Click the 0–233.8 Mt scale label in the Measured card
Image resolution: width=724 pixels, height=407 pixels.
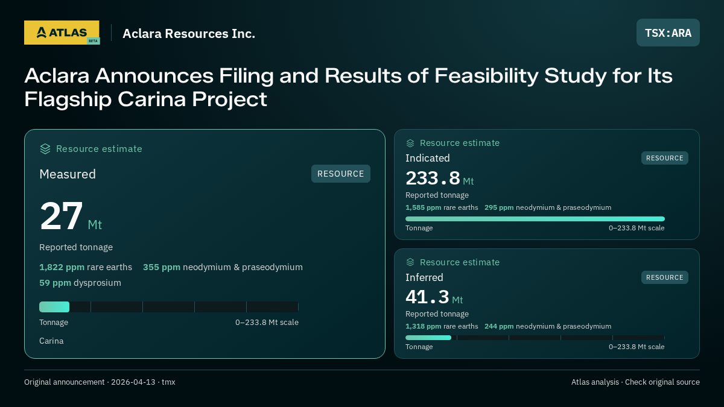(267, 323)
